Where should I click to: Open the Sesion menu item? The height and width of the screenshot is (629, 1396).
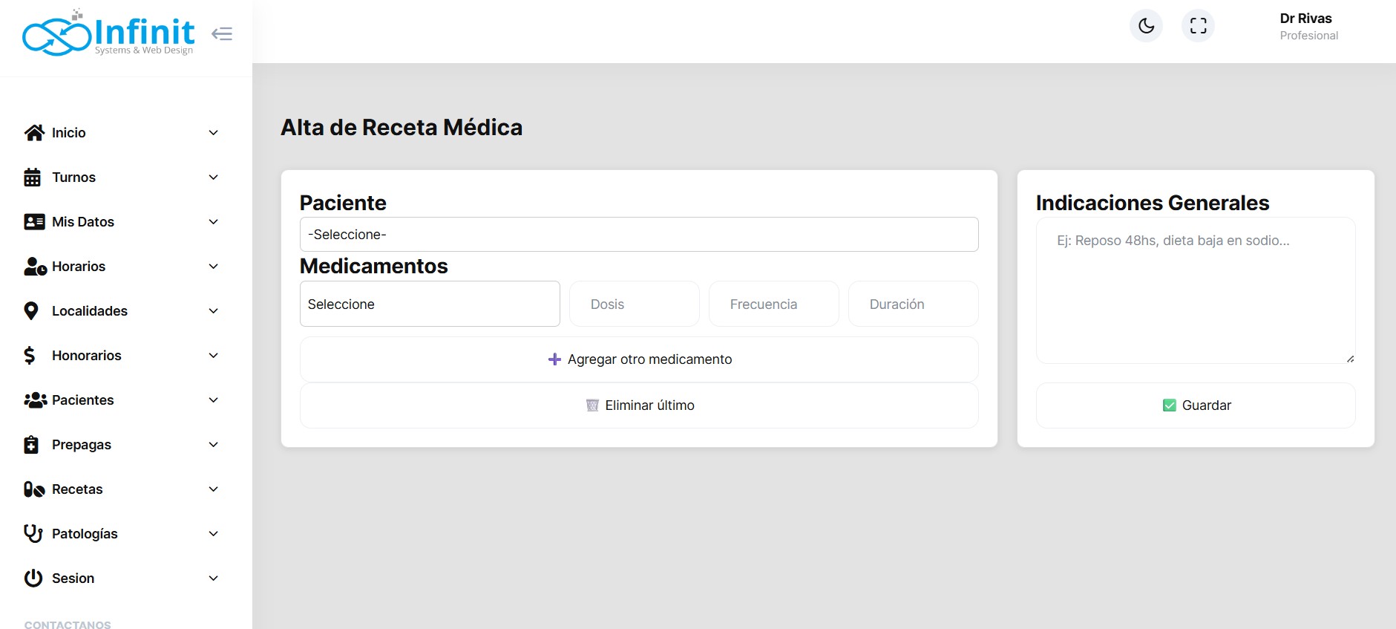point(73,579)
